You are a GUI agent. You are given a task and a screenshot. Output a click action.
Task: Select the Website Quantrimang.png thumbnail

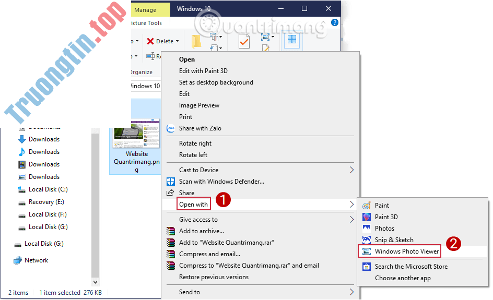(136, 133)
